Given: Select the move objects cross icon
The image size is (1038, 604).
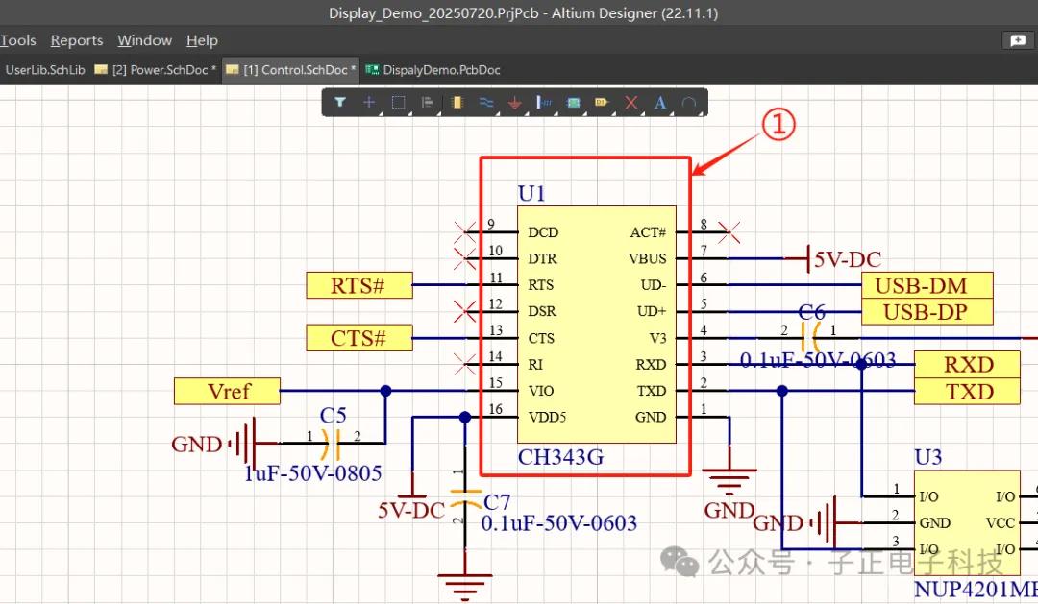Looking at the screenshot, I should pyautogui.click(x=369, y=103).
